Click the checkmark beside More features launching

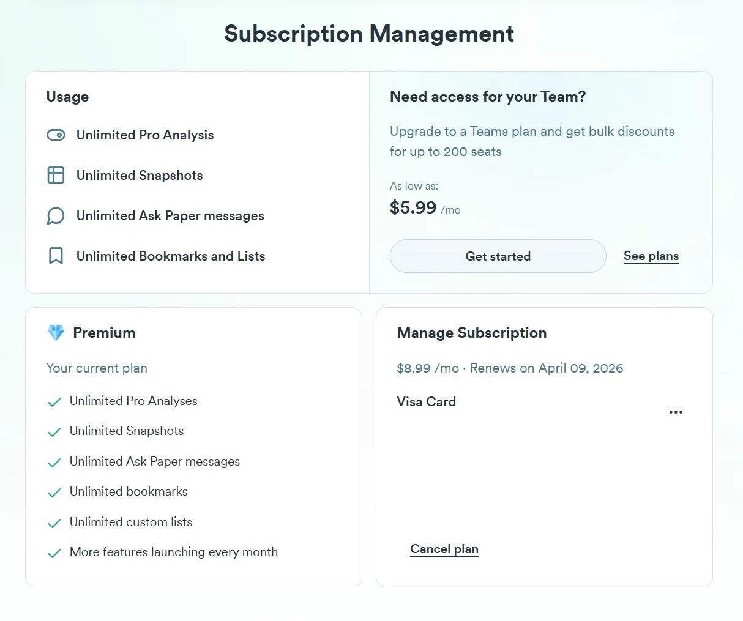(x=54, y=553)
